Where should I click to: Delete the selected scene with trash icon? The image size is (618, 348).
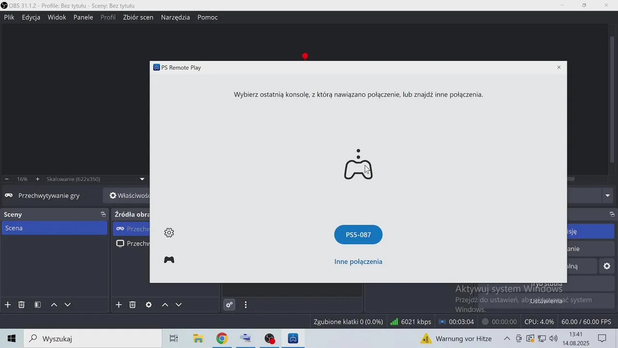tap(22, 304)
